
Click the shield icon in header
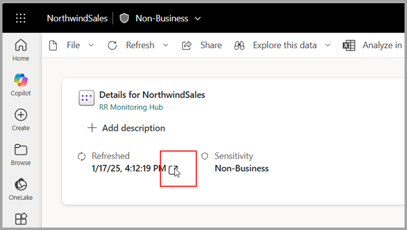(x=124, y=18)
